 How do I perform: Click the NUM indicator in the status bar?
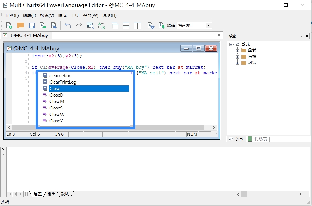click(x=192, y=134)
